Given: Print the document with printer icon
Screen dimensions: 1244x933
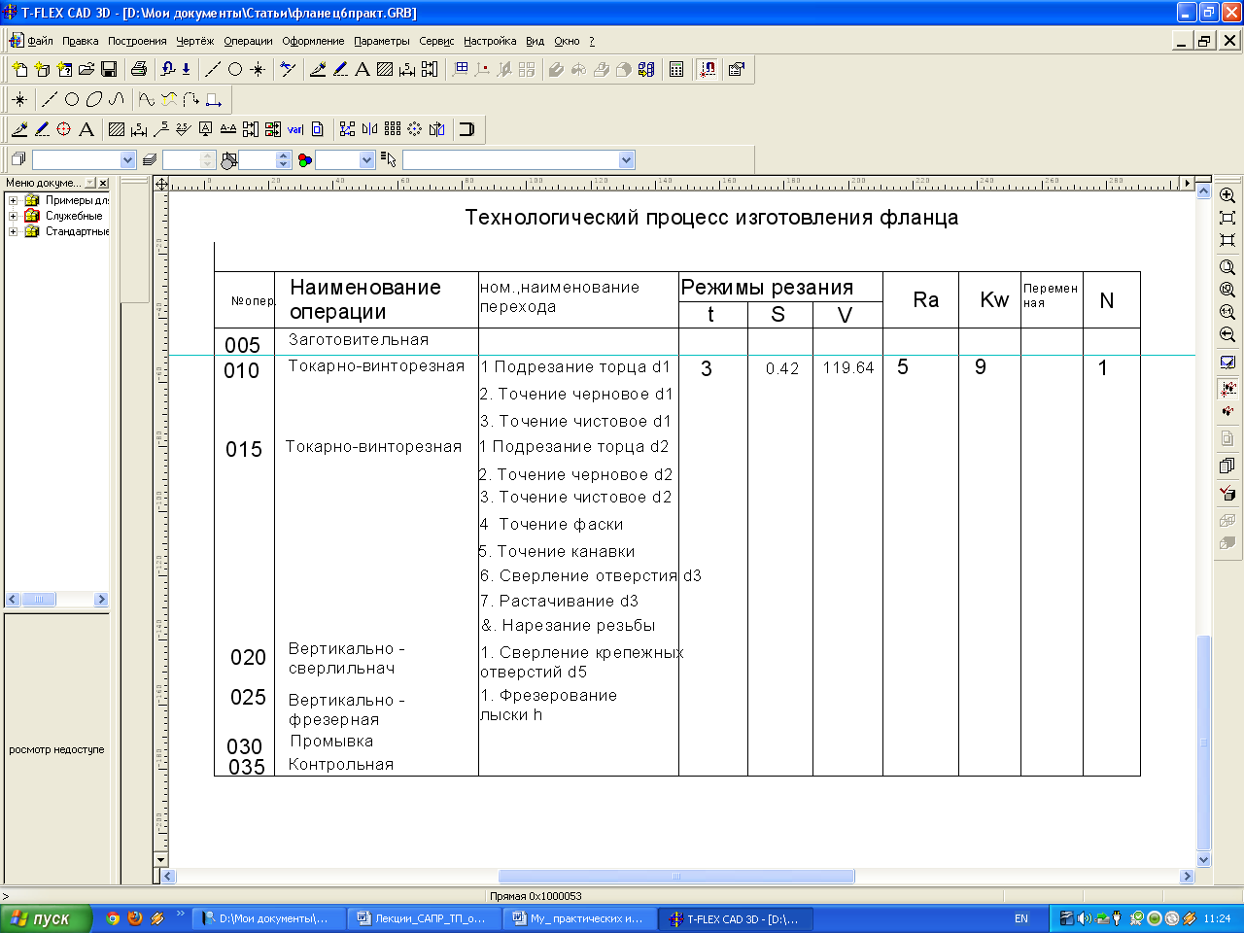Looking at the screenshot, I should click(139, 69).
